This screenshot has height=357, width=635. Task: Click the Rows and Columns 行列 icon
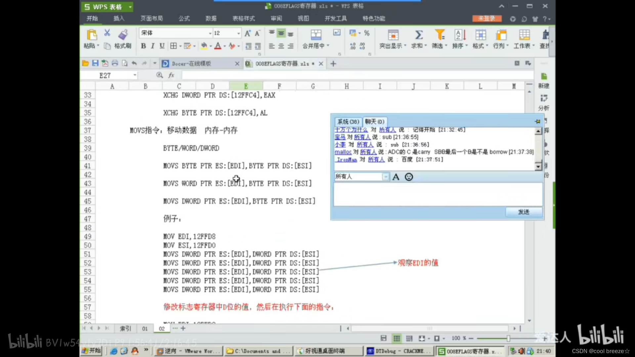point(501,35)
